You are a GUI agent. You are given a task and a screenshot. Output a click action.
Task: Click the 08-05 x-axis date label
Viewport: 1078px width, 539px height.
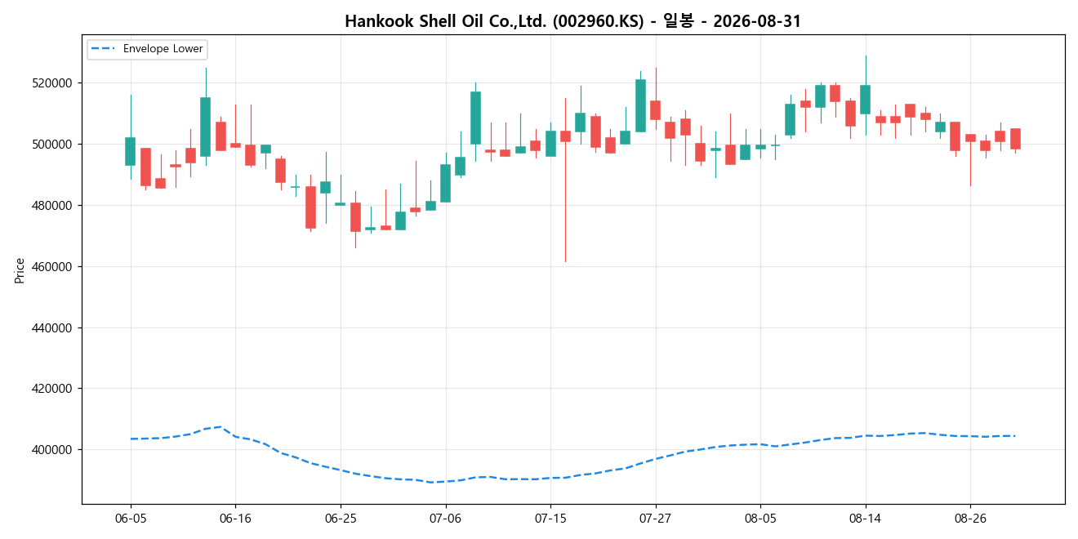tap(760, 518)
